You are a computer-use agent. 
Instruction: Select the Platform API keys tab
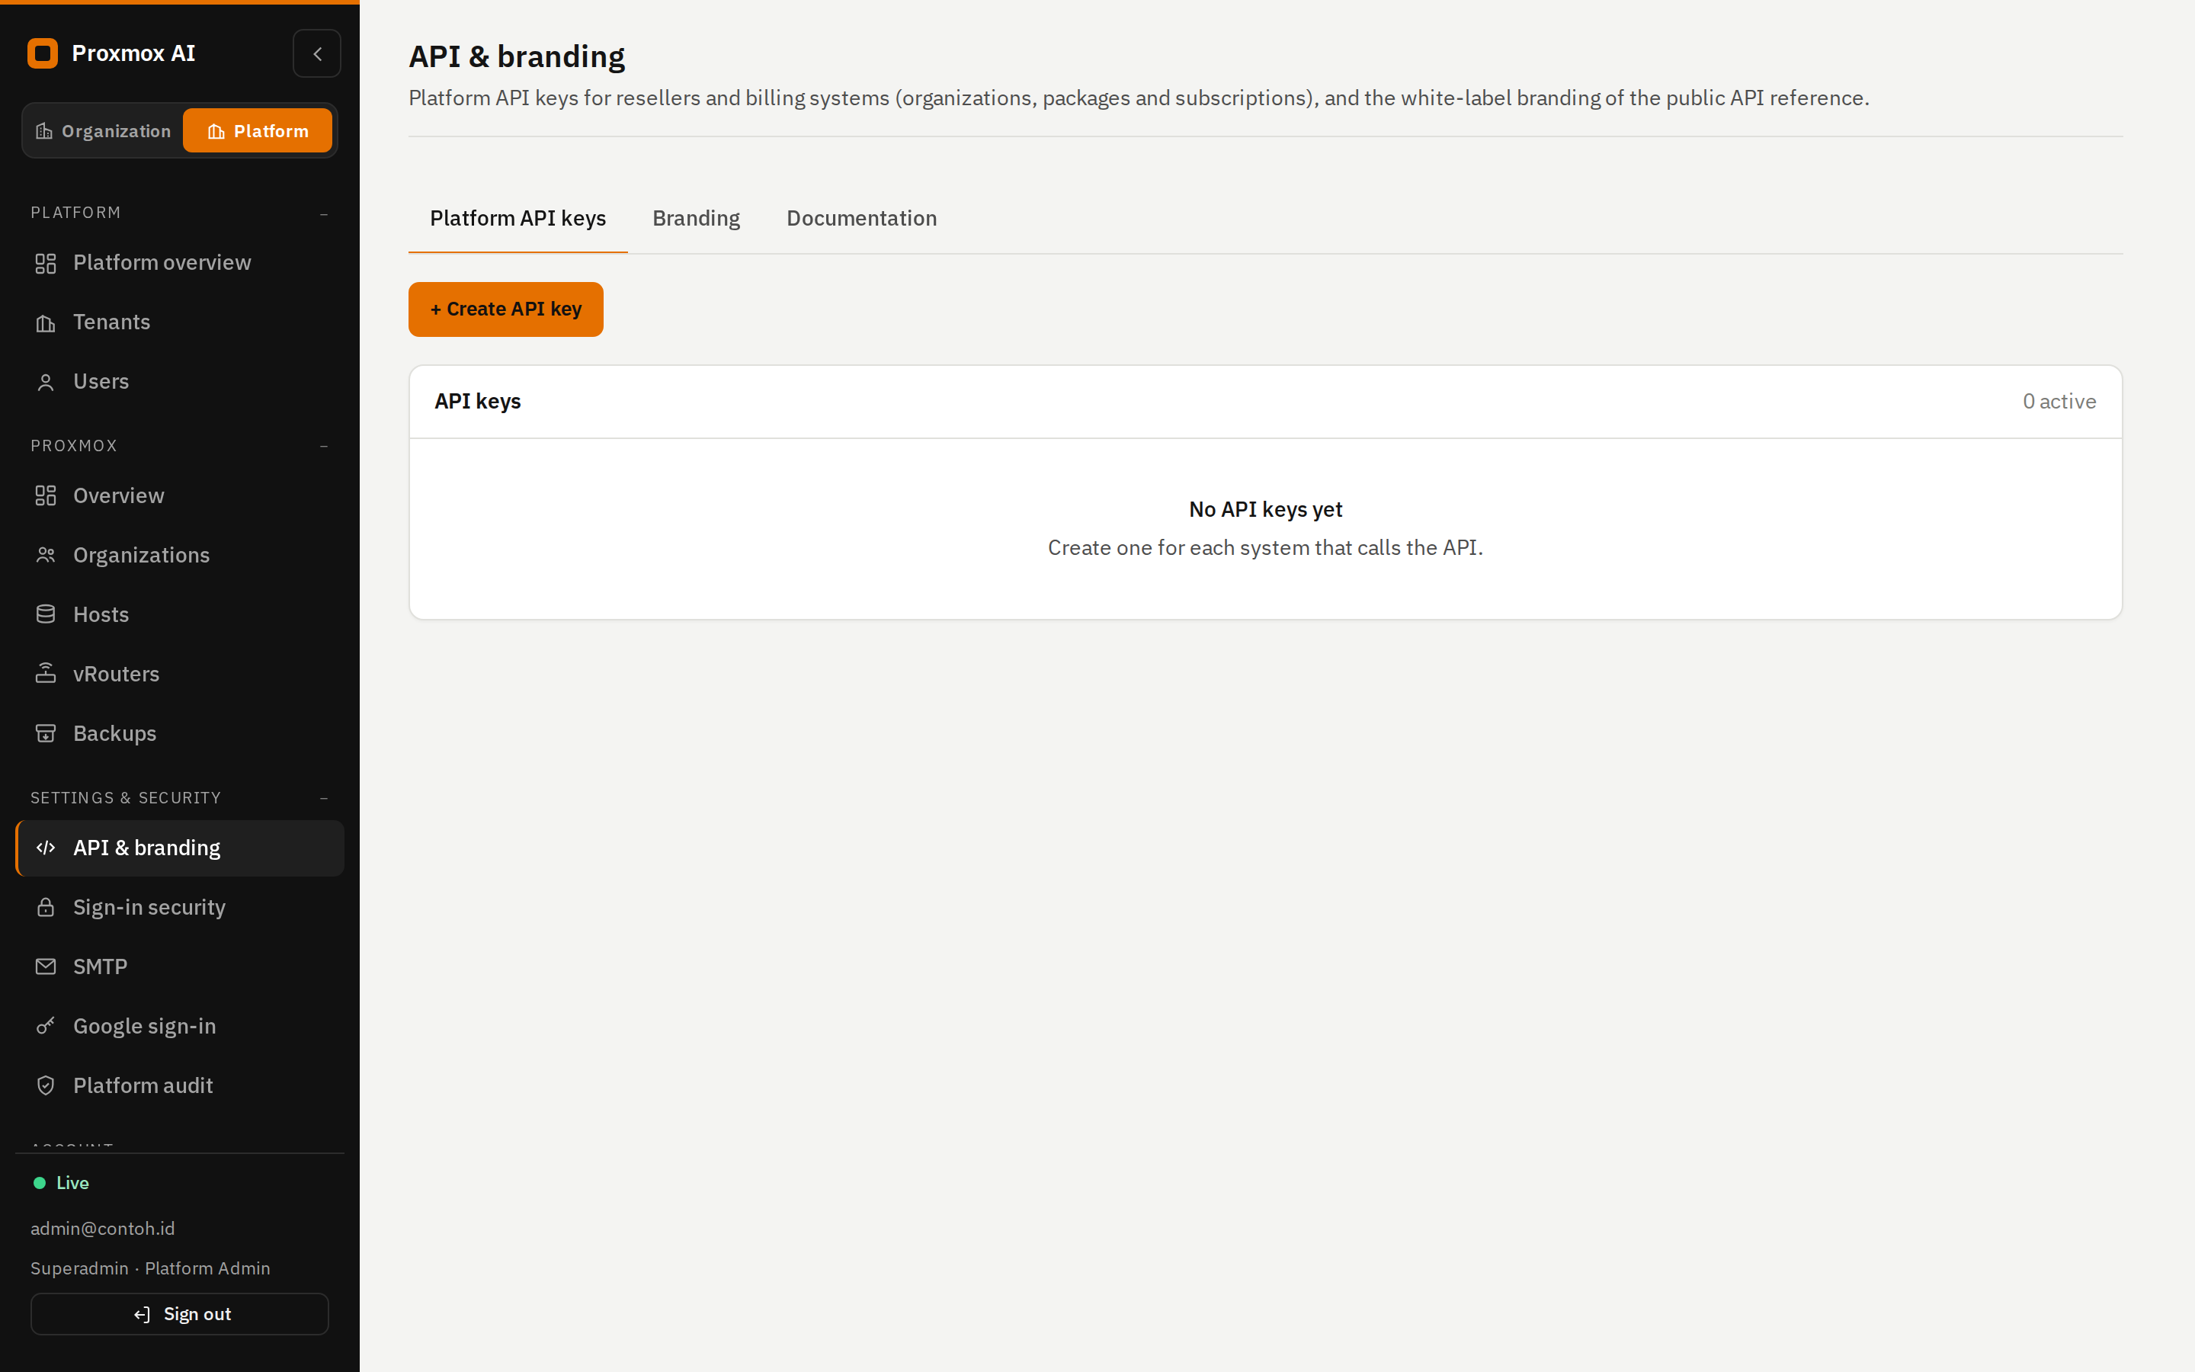coord(518,219)
